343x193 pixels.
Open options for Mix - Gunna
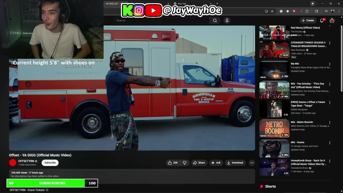pyautogui.click(x=330, y=143)
